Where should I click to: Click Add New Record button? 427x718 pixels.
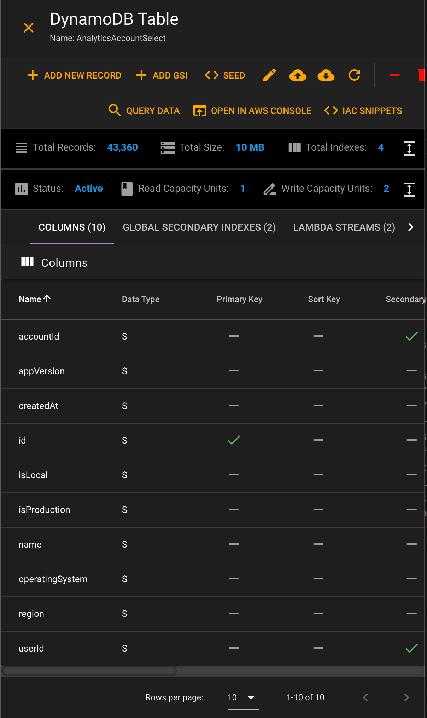tap(75, 75)
